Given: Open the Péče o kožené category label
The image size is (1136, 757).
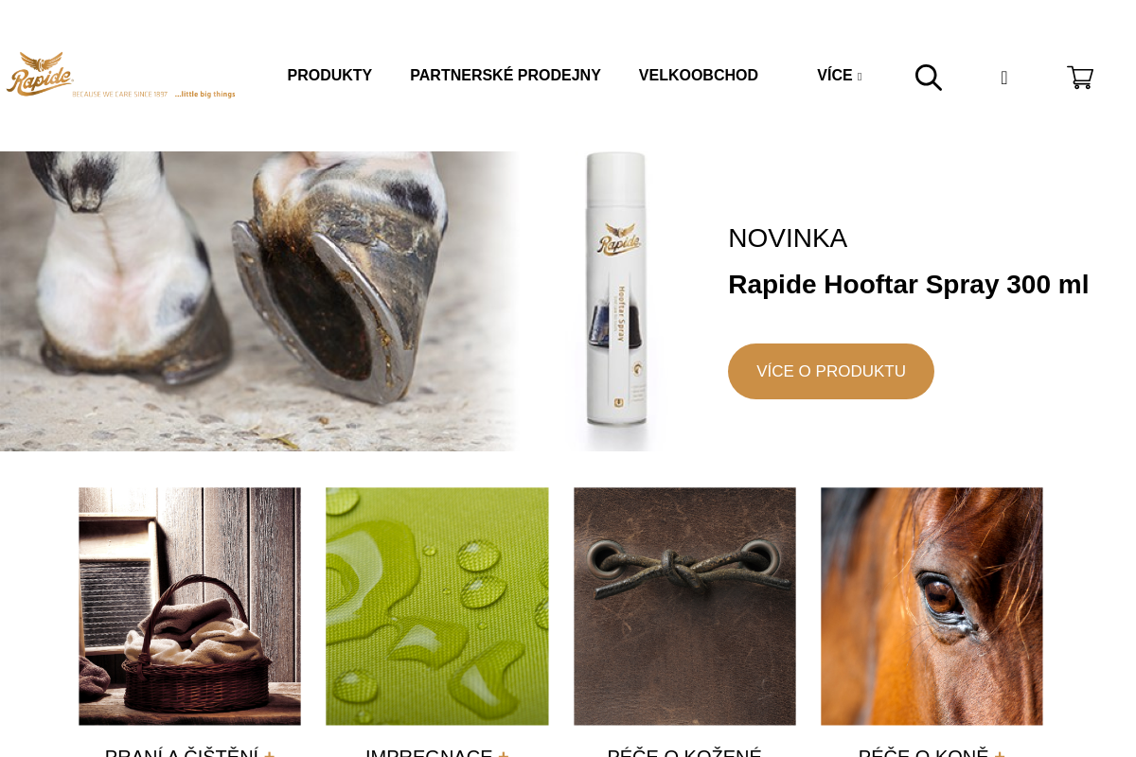Looking at the screenshot, I should click(x=684, y=753).
